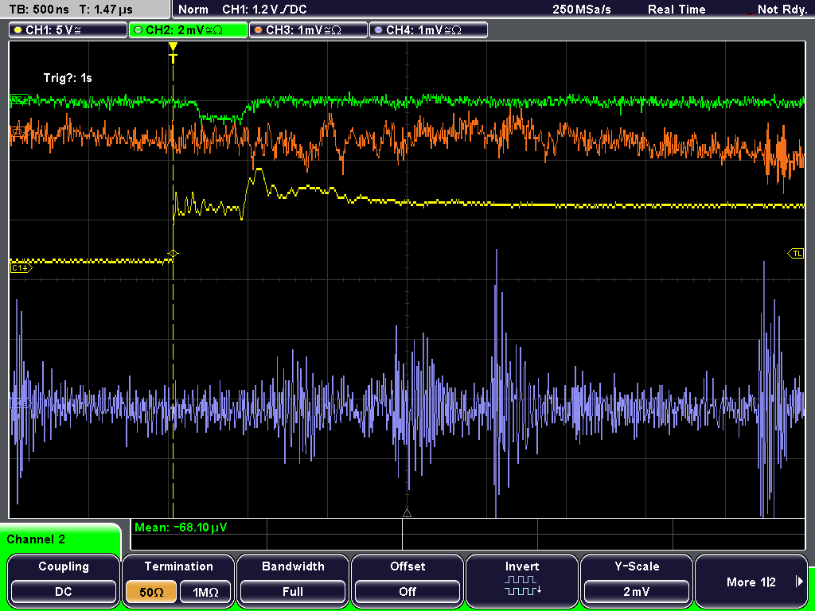This screenshot has width=815, height=611.
Task: Click the yellow CH1 color dot
Action: click(x=18, y=30)
